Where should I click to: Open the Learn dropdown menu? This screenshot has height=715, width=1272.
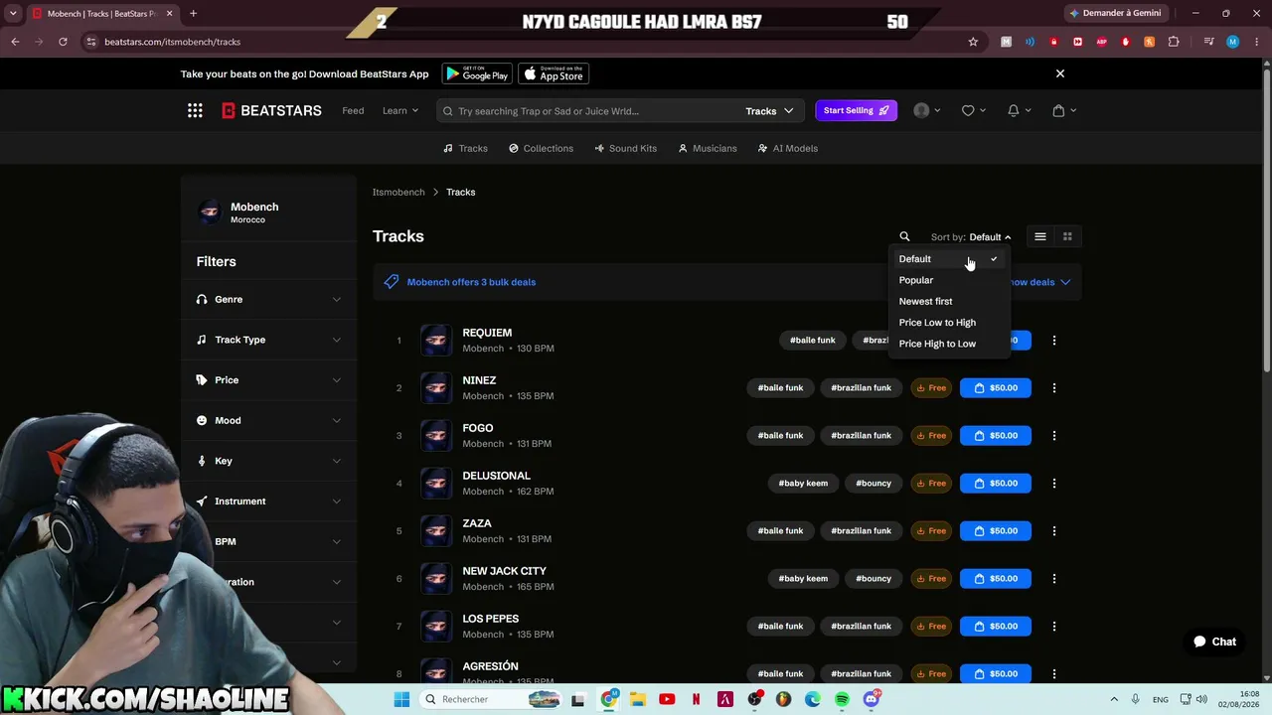pos(400,110)
